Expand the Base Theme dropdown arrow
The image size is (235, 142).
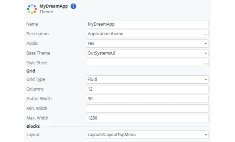point(206,53)
